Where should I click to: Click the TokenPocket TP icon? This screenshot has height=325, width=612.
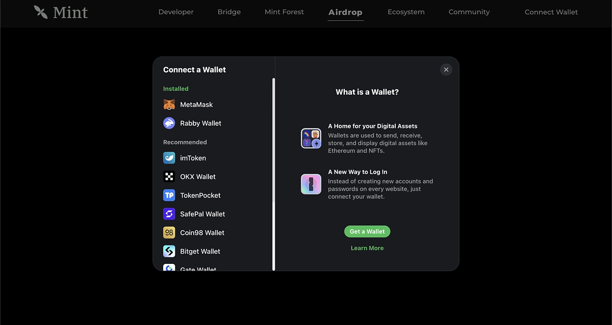169,195
